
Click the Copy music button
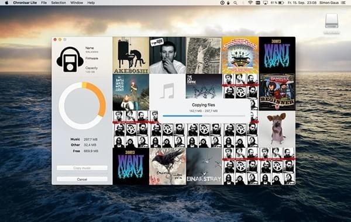pyautogui.click(x=82, y=168)
